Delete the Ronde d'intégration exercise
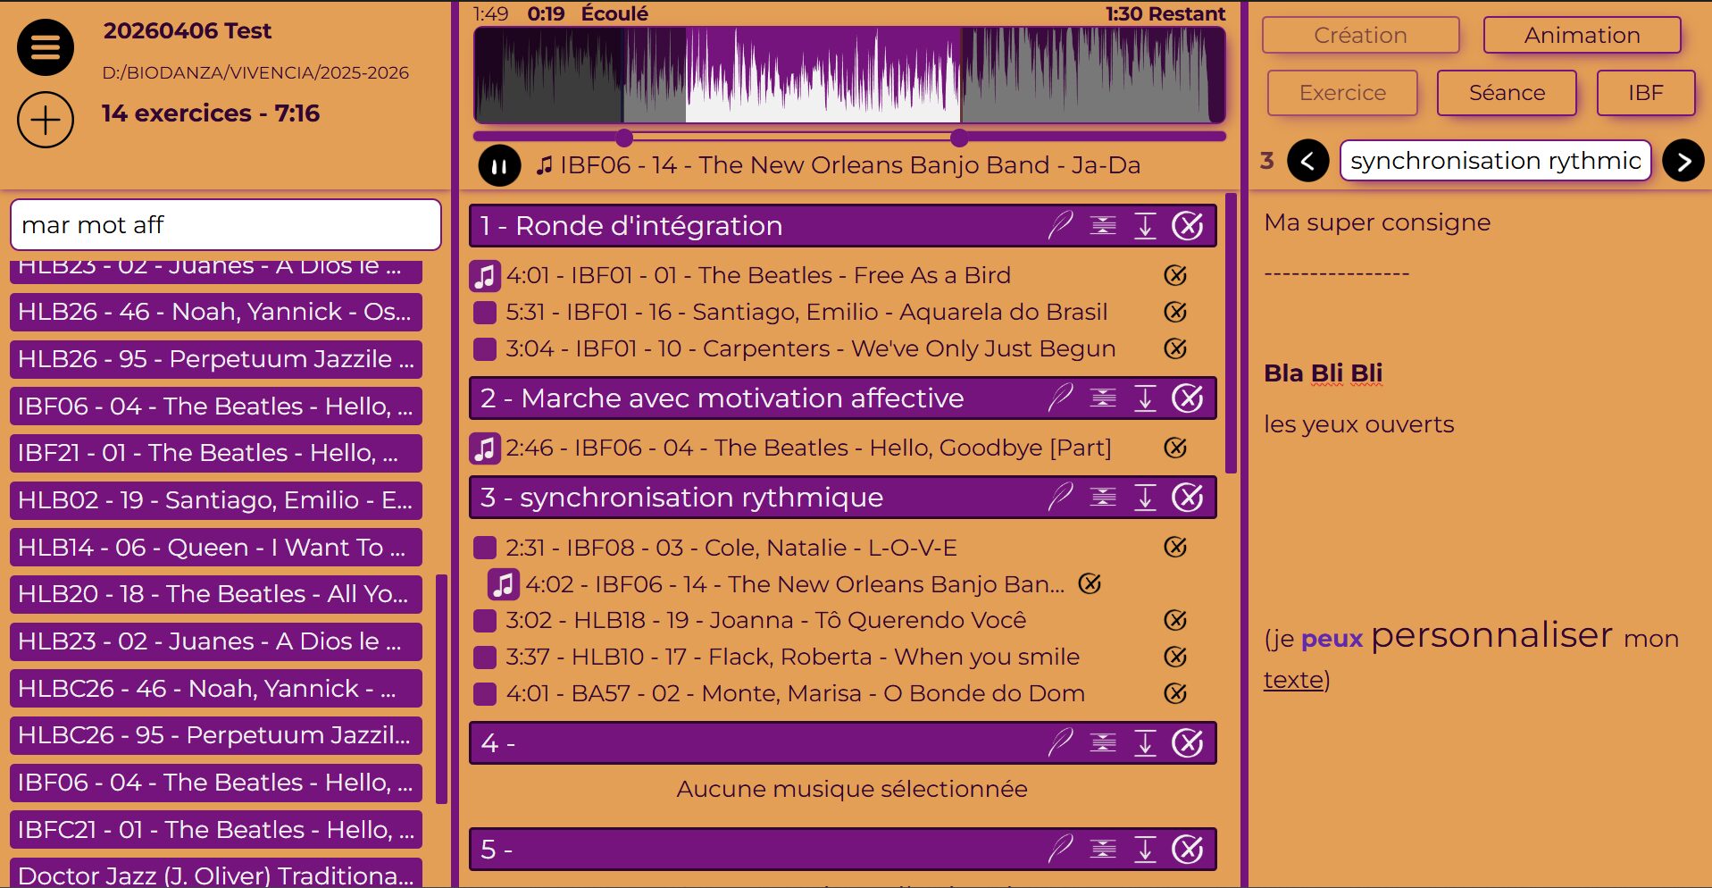 (x=1187, y=226)
